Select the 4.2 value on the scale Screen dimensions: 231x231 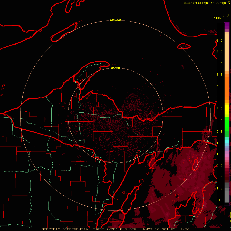coord(219,109)
